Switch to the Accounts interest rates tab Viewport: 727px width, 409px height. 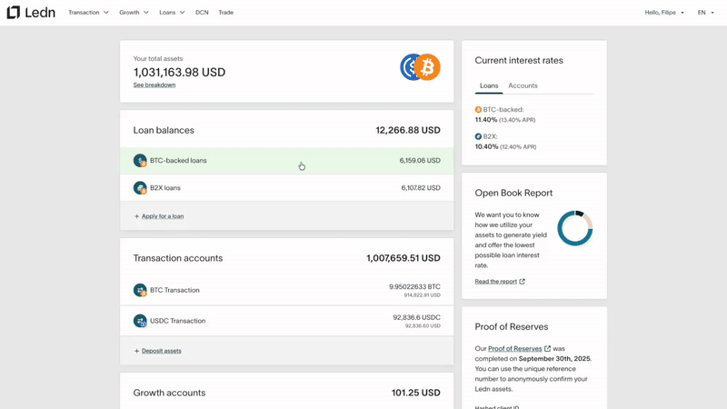523,85
